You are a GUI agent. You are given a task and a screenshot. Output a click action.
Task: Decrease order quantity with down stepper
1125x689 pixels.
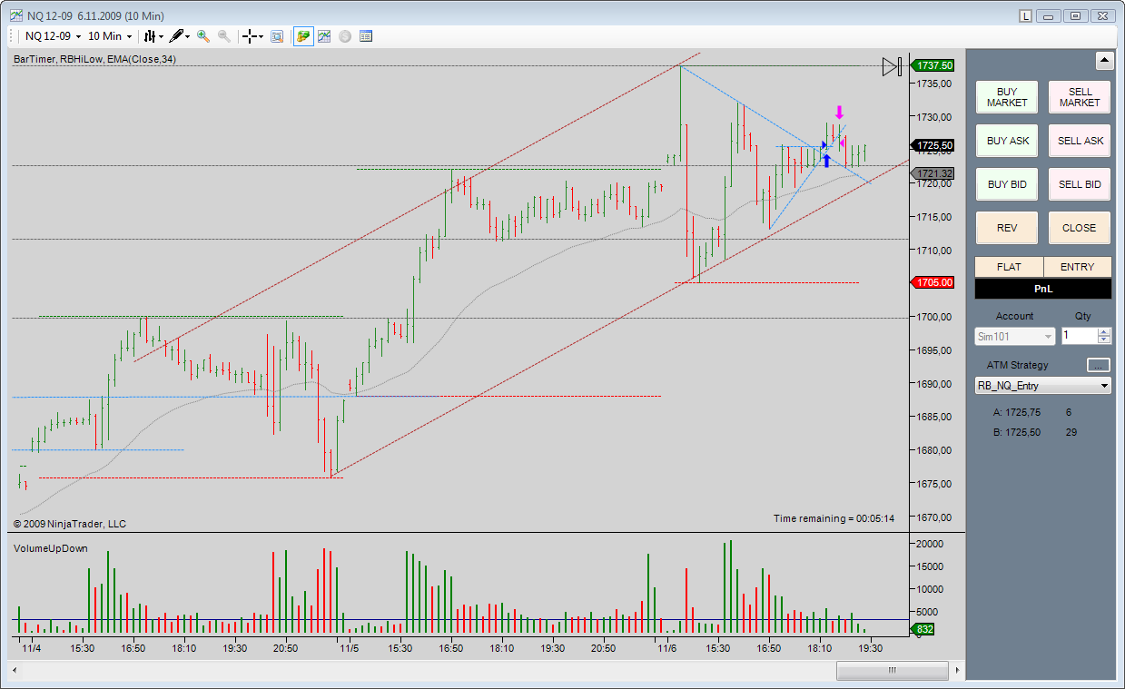tap(1104, 340)
